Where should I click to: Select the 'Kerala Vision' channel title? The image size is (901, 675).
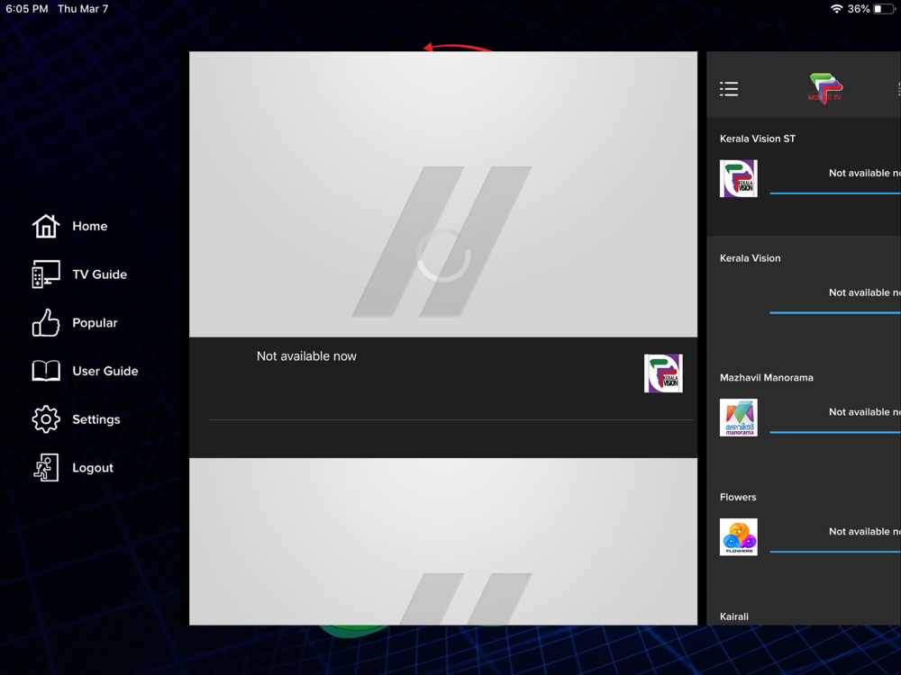750,258
